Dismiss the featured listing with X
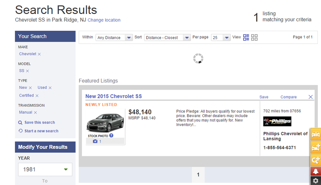Image resolution: width=321 pixels, height=185 pixels. (x=311, y=97)
